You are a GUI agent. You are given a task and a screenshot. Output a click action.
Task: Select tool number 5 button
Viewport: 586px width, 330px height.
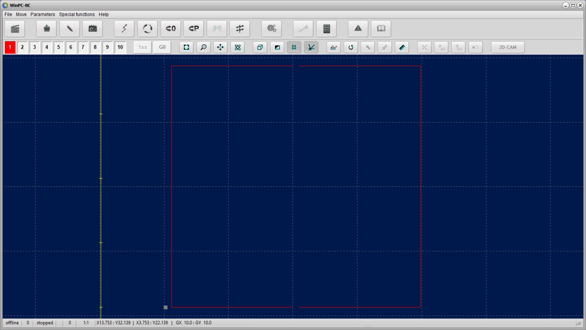pyautogui.click(x=59, y=47)
